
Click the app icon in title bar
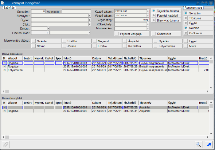pos(3,3)
